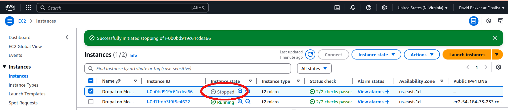This screenshot has width=508, height=110.
Task: Sort by the Instance type column arrow
Action: click(298, 81)
